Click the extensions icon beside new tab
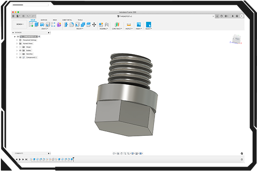The height and width of the screenshot is (171, 257). pyautogui.click(x=221, y=16)
